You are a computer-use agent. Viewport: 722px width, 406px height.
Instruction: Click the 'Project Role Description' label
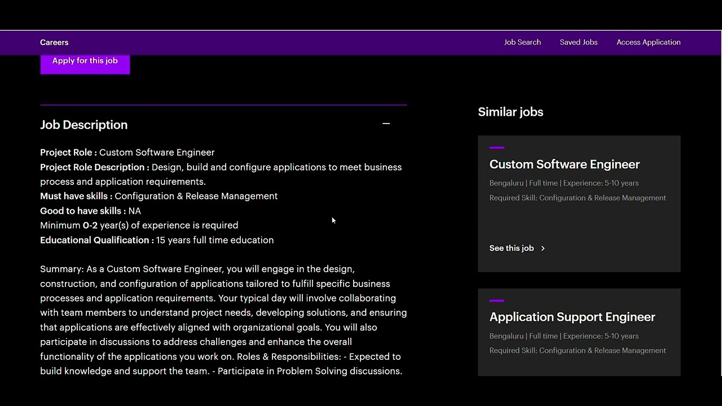pos(95,167)
